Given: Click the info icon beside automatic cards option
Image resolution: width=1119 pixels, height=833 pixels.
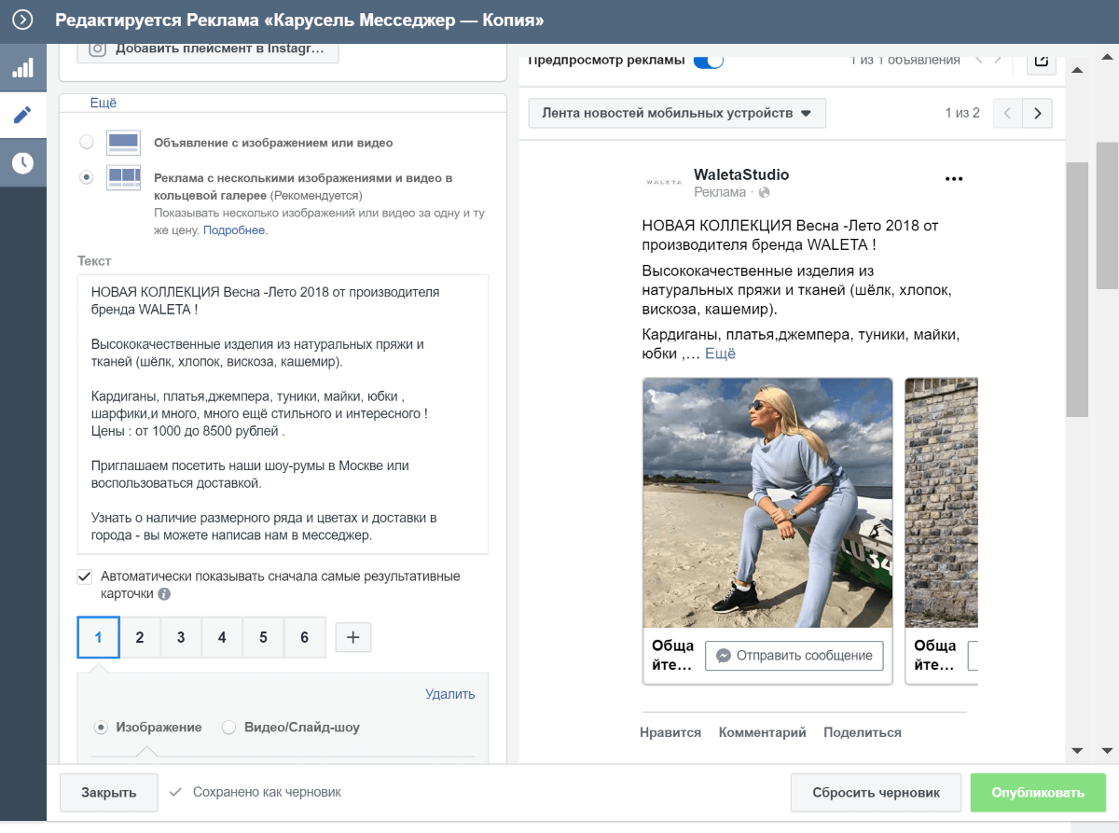Looking at the screenshot, I should tap(164, 594).
